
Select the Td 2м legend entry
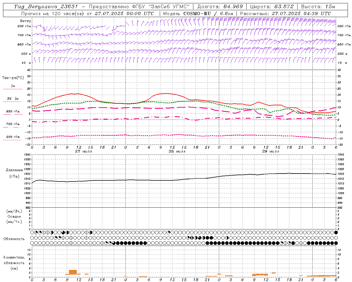[13, 99]
